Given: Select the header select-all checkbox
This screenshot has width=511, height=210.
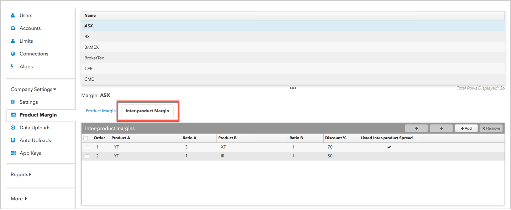Looking at the screenshot, I should (85, 138).
